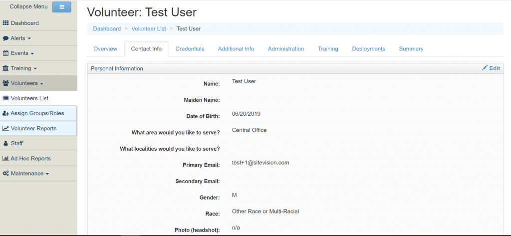Click the Ad Hoc Reports bar chart icon
Viewport: 511px width, 236px height.
point(6,159)
